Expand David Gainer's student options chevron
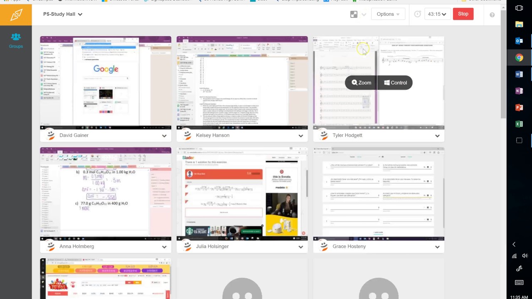 coord(164,136)
